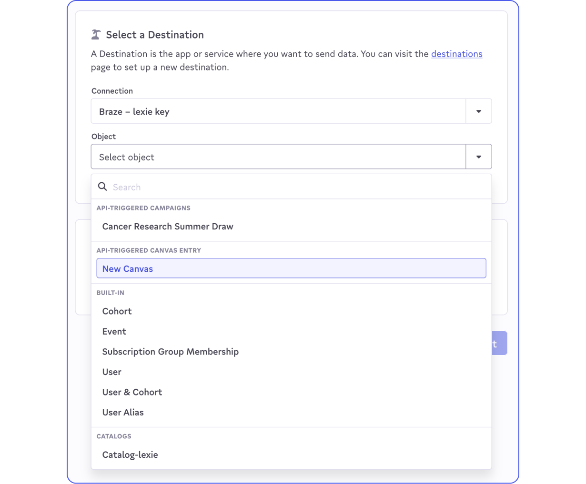Pick the Event object

pyautogui.click(x=114, y=332)
